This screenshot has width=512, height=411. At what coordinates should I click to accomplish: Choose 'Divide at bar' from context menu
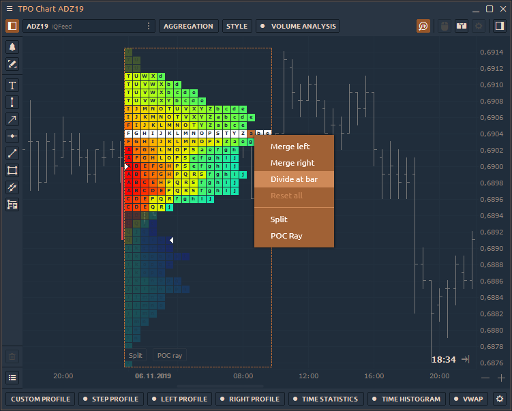[x=294, y=179]
